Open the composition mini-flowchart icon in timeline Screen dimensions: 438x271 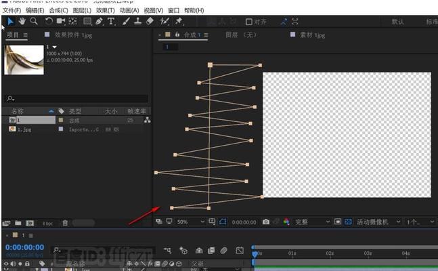click(x=168, y=250)
